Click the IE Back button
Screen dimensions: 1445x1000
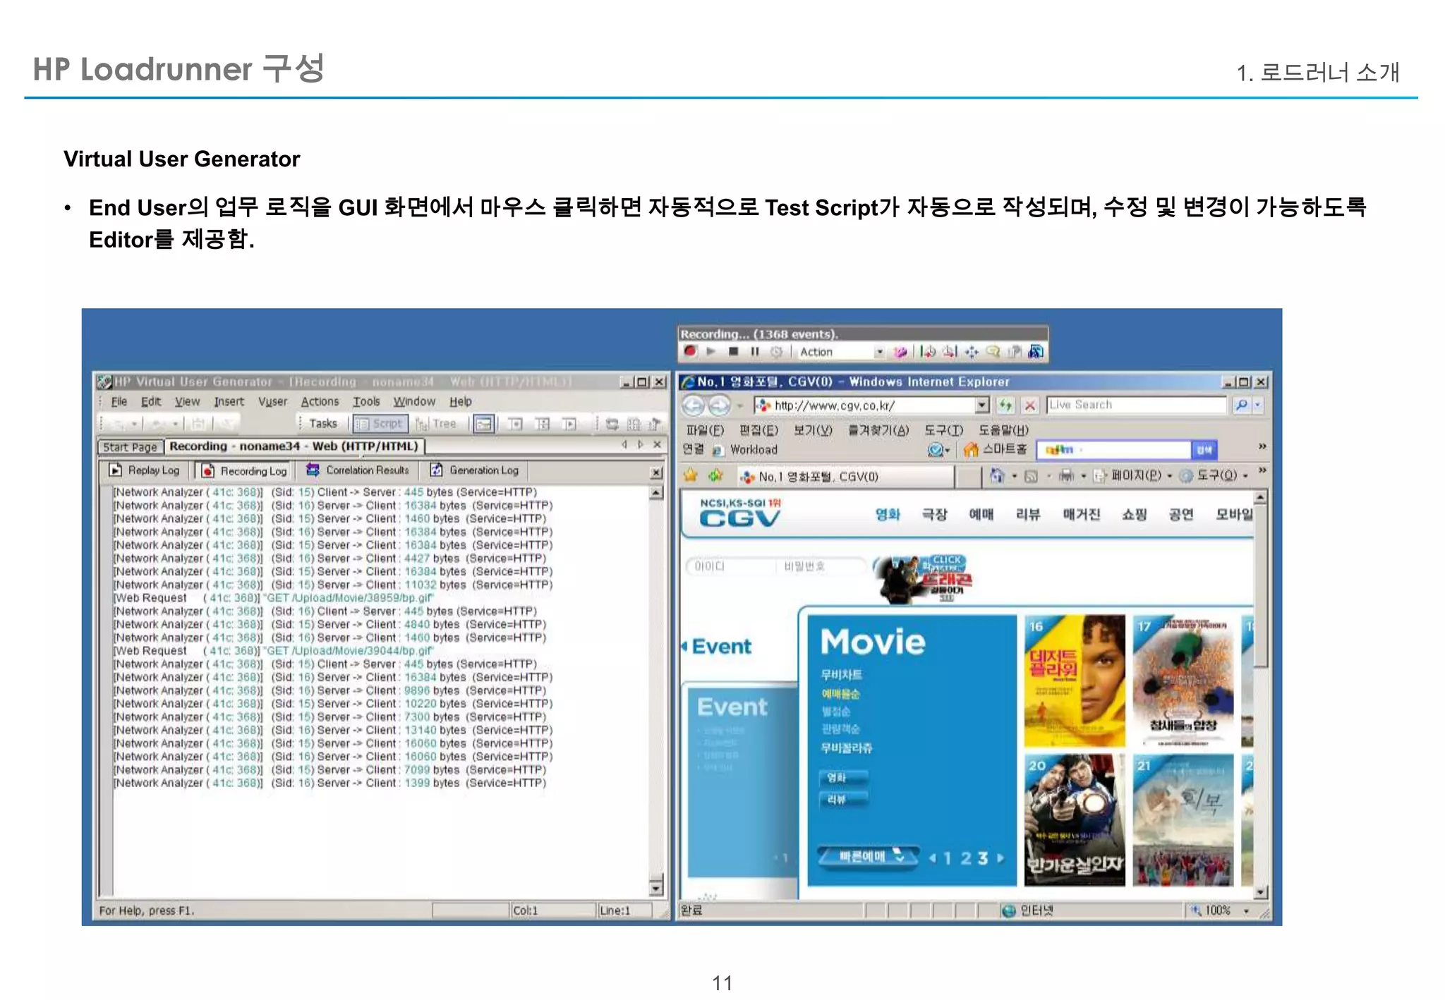[693, 406]
